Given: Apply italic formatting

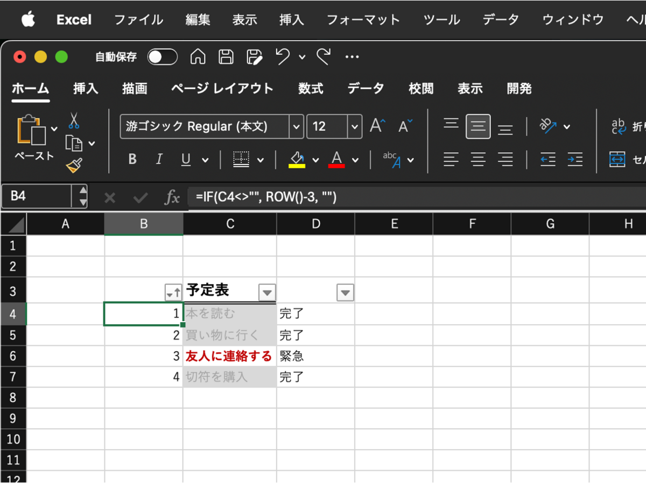Looking at the screenshot, I should [159, 159].
